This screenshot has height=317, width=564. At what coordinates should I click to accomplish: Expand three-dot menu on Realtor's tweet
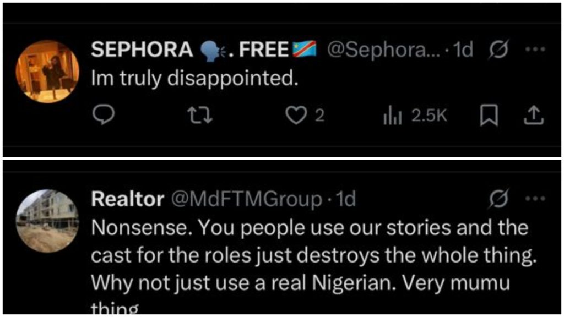click(x=535, y=199)
